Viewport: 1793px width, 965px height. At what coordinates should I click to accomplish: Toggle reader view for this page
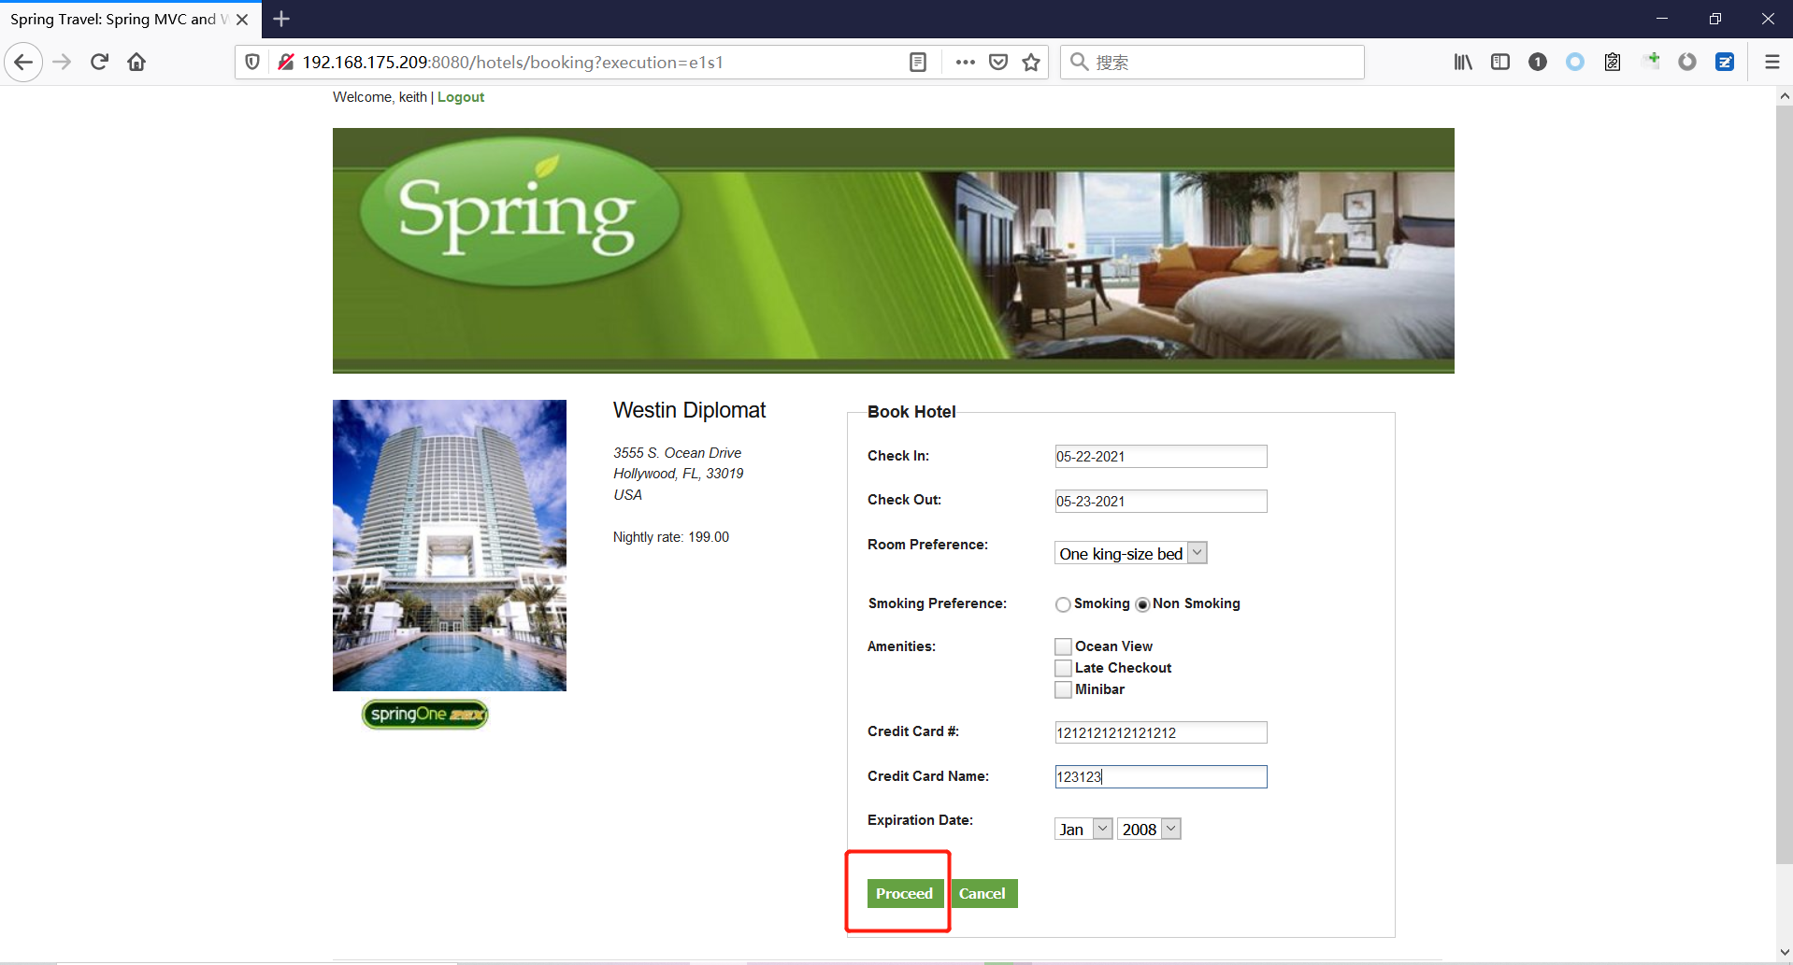[918, 63]
